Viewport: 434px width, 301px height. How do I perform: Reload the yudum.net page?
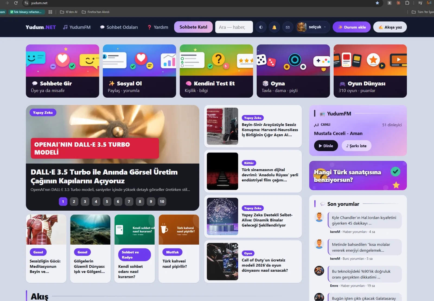click(16, 3)
